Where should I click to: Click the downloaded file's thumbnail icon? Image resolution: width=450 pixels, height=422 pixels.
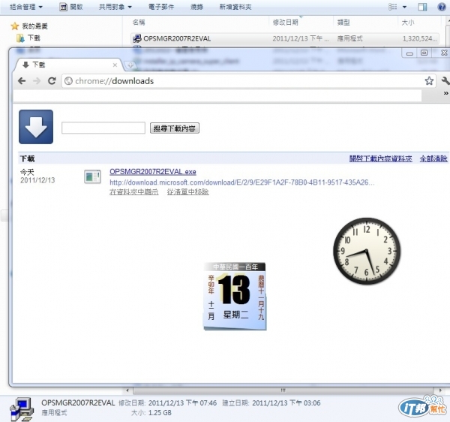(x=92, y=176)
